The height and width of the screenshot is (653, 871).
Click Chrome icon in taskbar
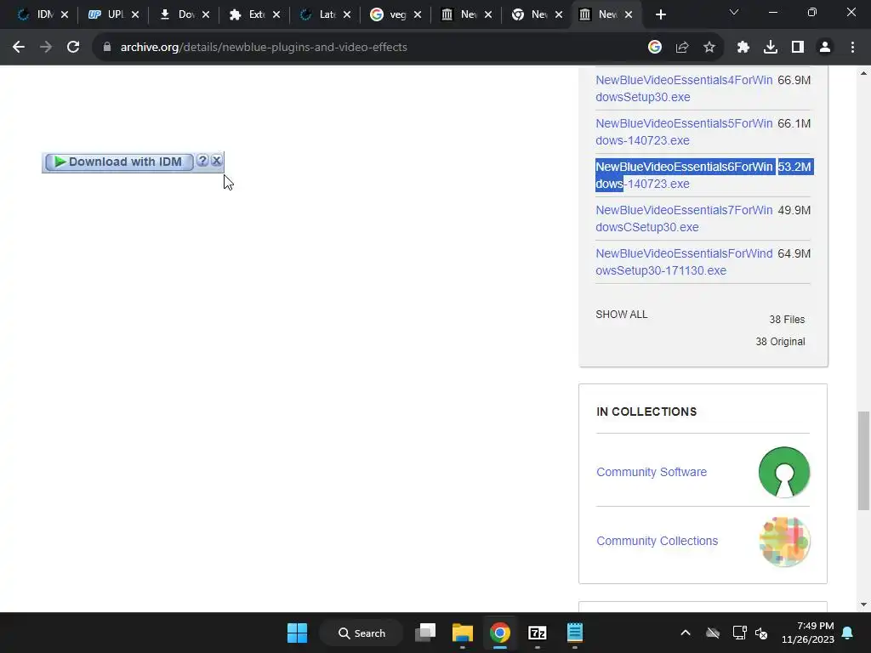pos(500,633)
